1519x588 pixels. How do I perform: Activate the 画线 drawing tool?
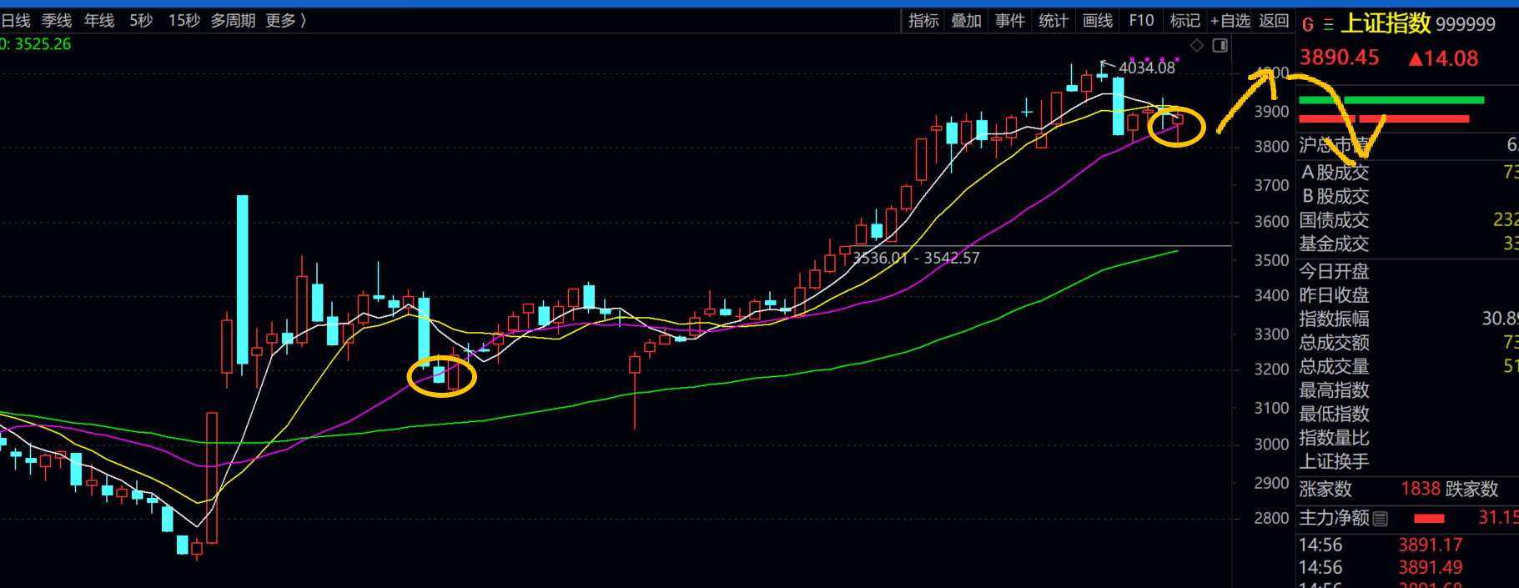tap(1097, 21)
